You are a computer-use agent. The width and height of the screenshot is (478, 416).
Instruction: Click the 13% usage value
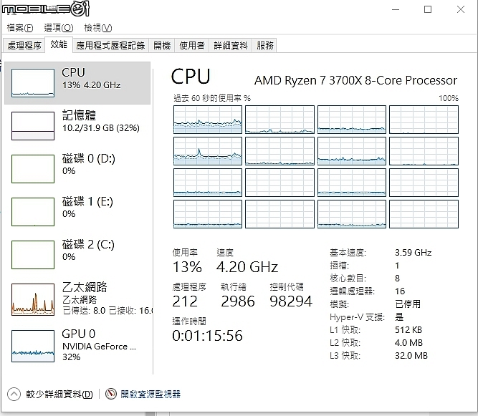pyautogui.click(x=187, y=267)
